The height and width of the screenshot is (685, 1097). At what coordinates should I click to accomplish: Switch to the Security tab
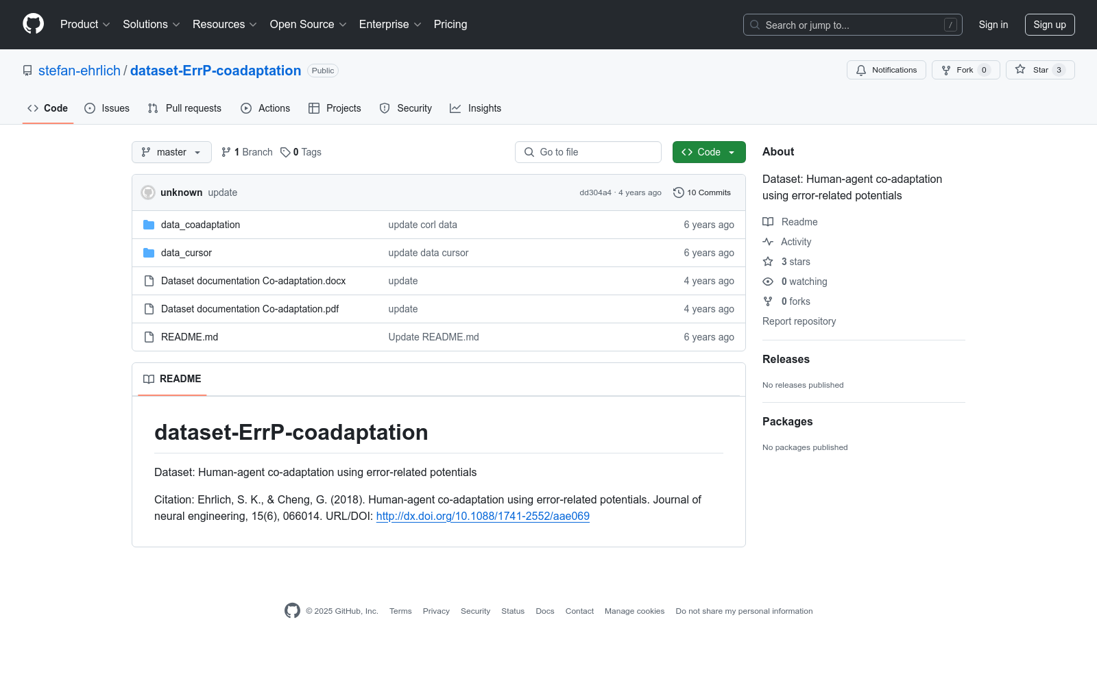coord(406,108)
